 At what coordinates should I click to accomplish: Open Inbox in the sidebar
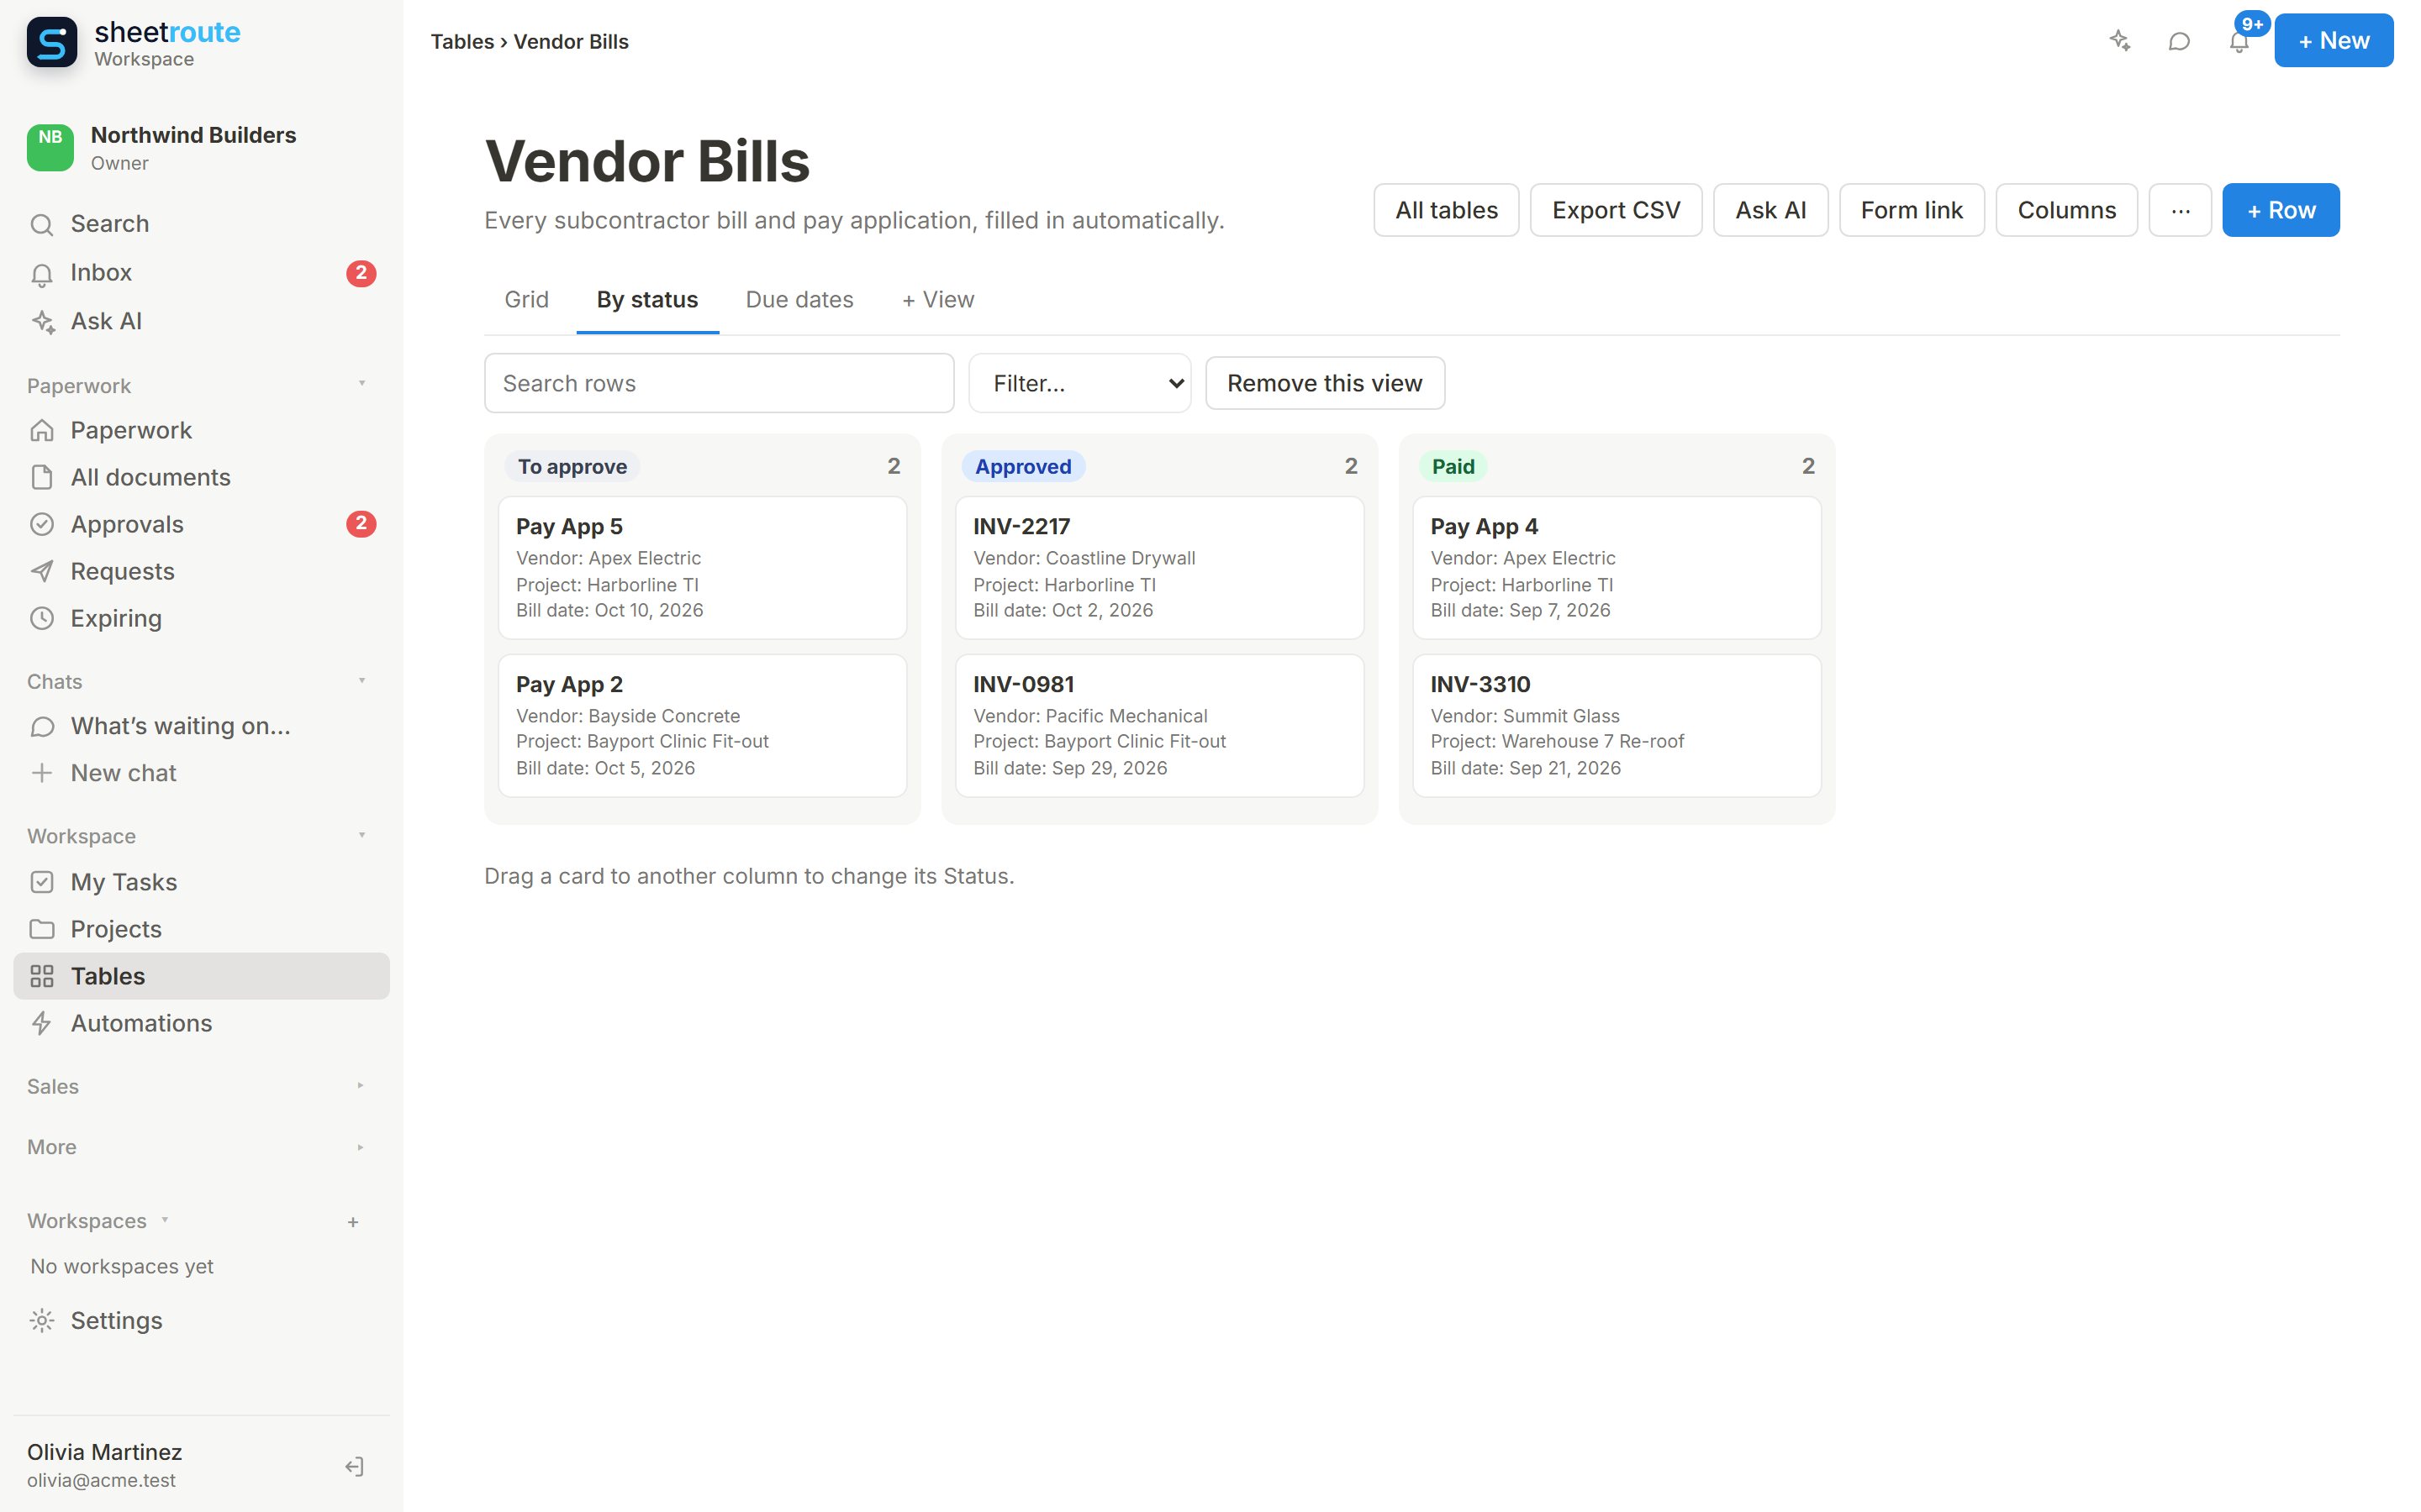click(x=201, y=273)
